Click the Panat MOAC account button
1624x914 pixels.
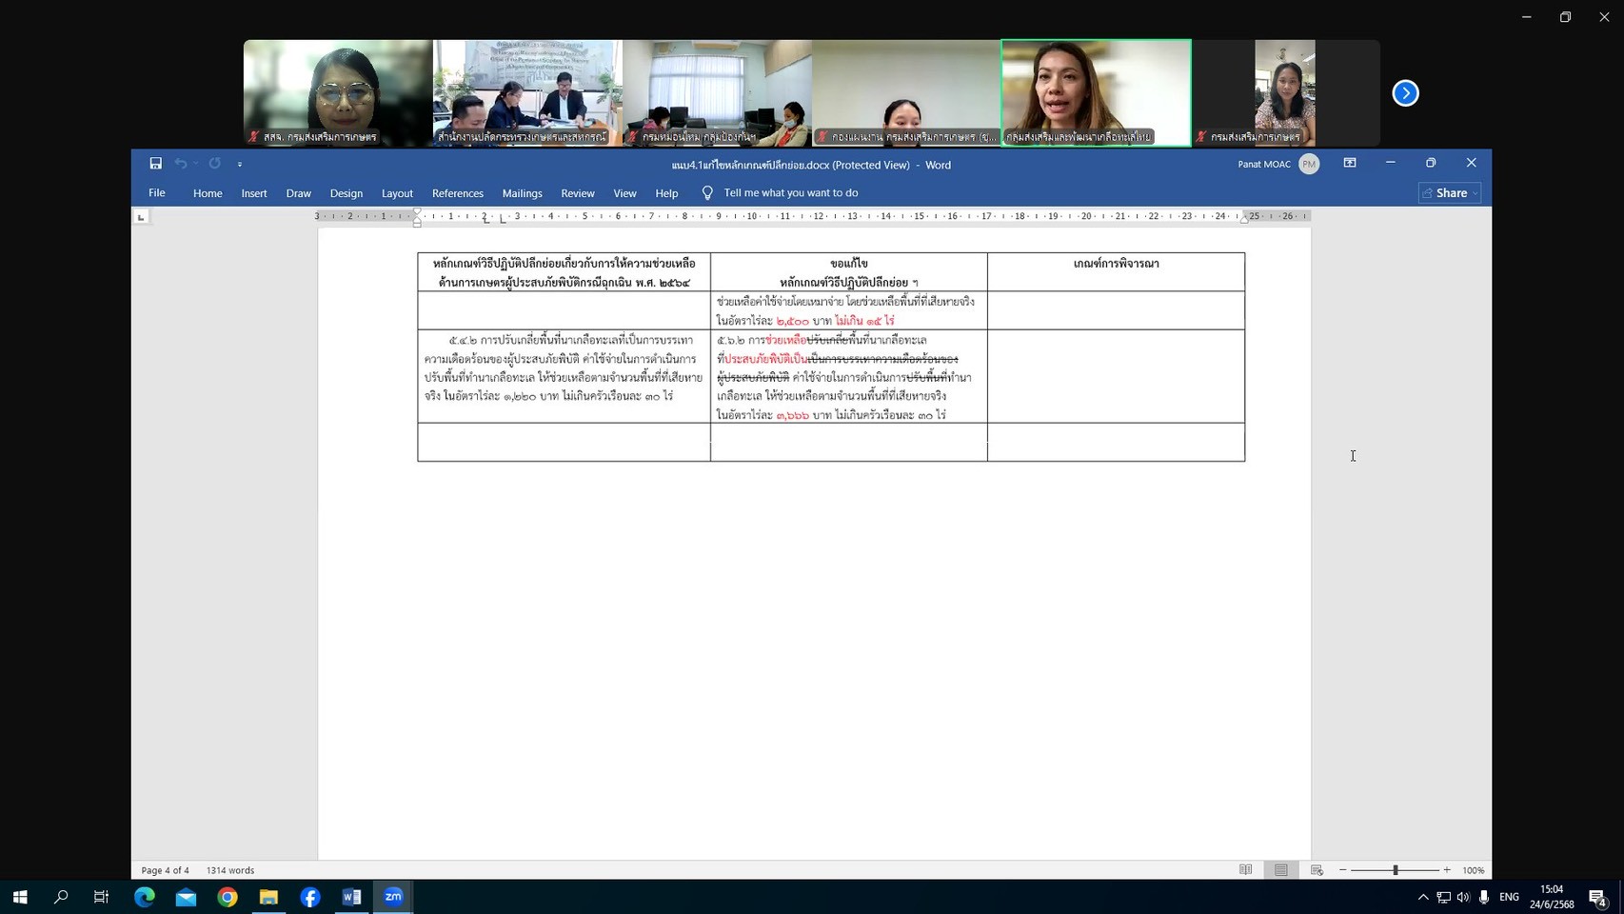pos(1277,164)
